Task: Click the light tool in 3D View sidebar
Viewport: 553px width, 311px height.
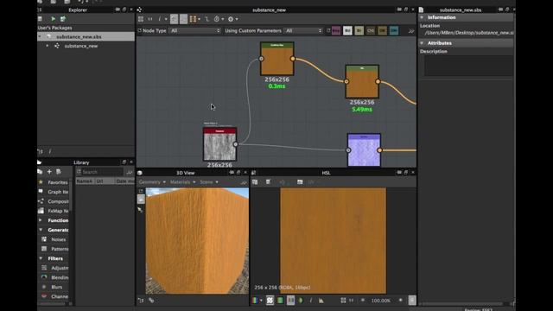Action: pos(140,209)
